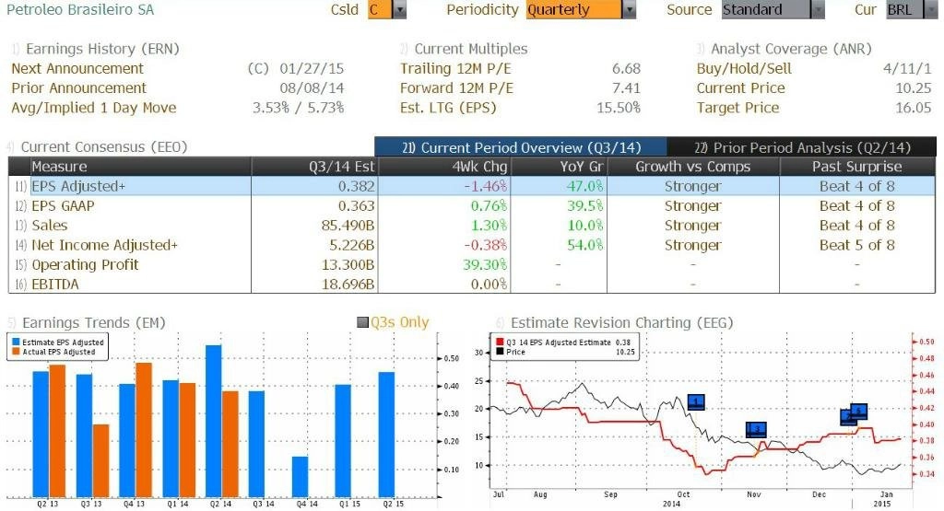Screen dimensions: 944x511
Task: Click the blue Estimate EPS Adjusted legend swatch
Action: 16,343
